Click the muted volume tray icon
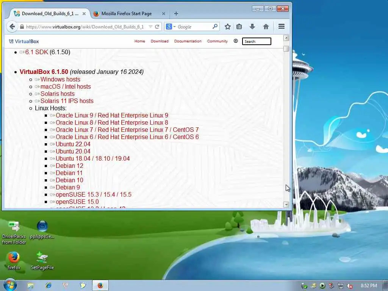Viewport: 388px width, 291px height. coord(350,286)
